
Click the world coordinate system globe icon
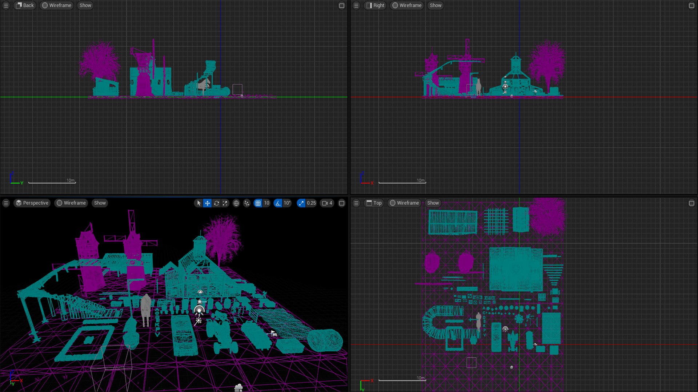tap(236, 203)
